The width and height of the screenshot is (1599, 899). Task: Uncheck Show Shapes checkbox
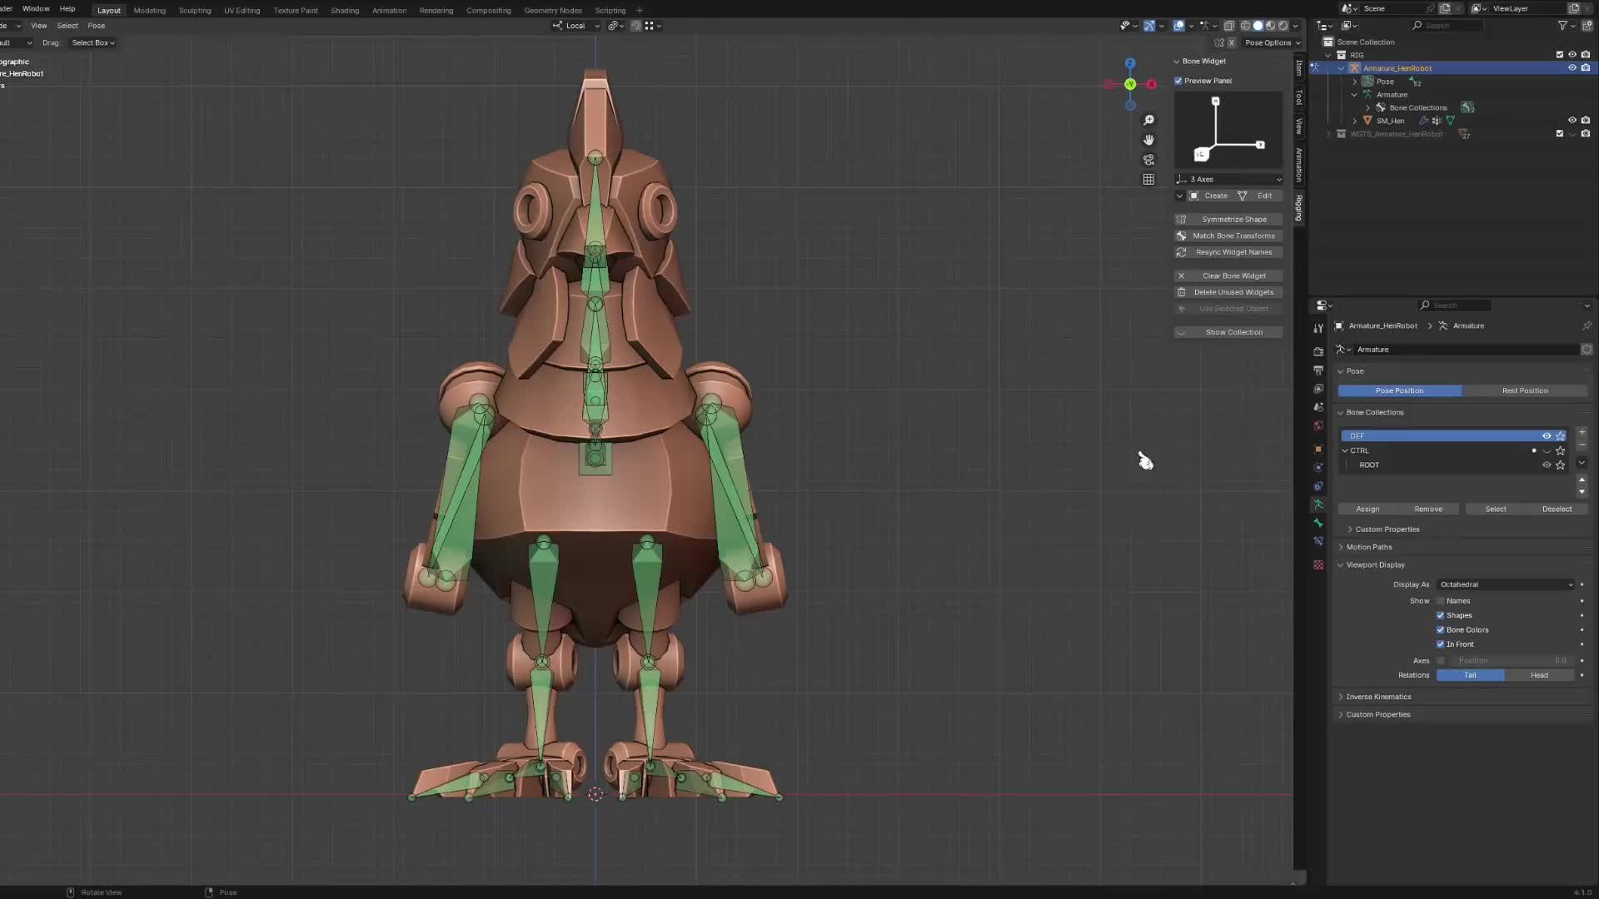point(1440,615)
